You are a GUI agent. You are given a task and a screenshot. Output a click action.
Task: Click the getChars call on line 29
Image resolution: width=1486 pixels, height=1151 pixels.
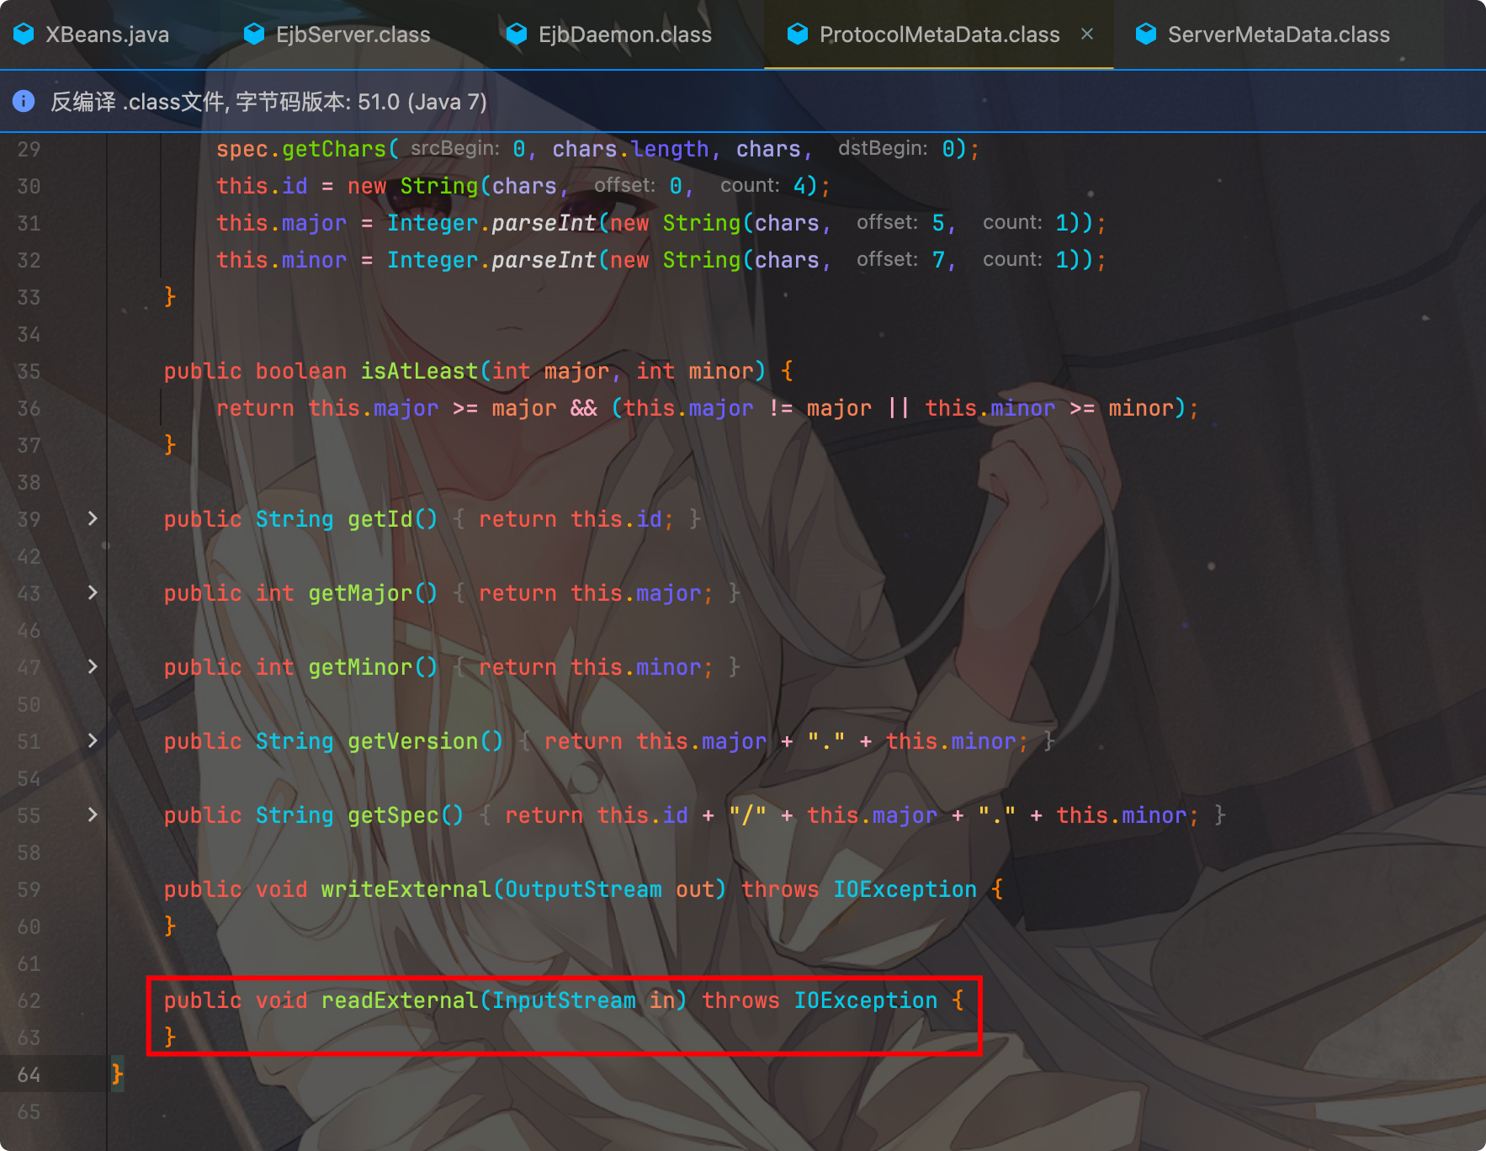[334, 149]
